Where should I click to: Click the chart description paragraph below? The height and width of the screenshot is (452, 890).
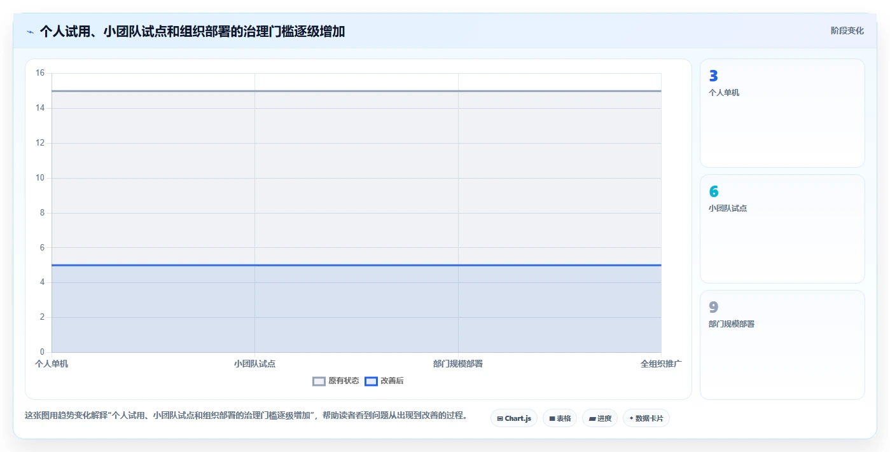click(246, 416)
